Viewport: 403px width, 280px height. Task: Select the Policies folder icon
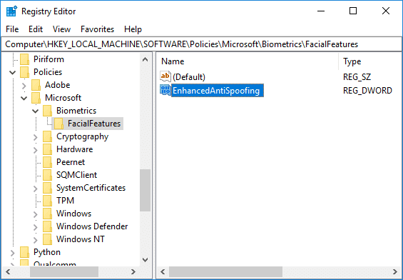[25, 72]
